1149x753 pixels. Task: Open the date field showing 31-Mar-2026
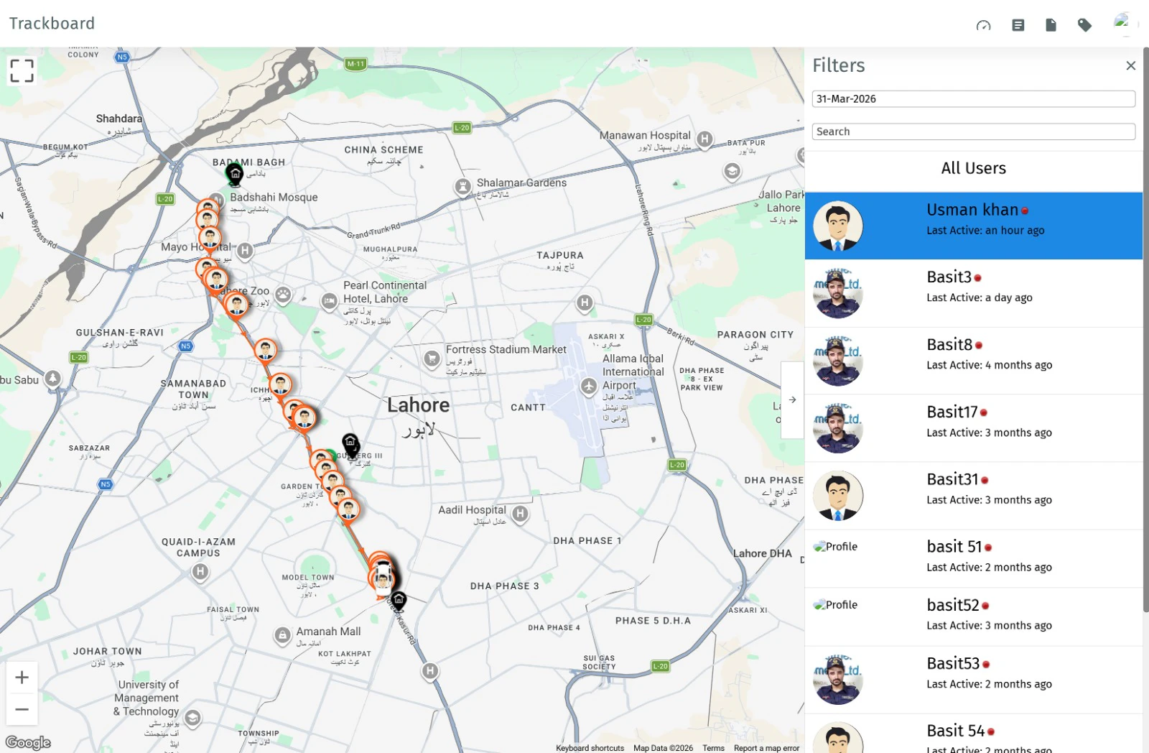(x=973, y=98)
